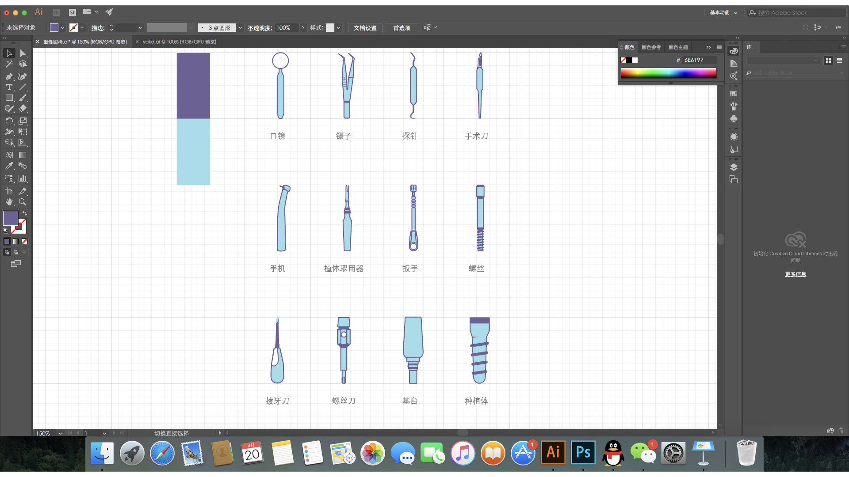Select the Type tool
The height and width of the screenshot is (477, 849).
[x=9, y=87]
